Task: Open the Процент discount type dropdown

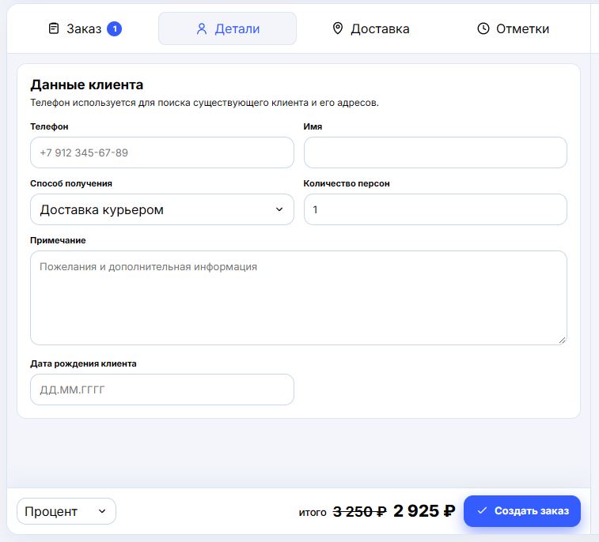Action: click(66, 511)
